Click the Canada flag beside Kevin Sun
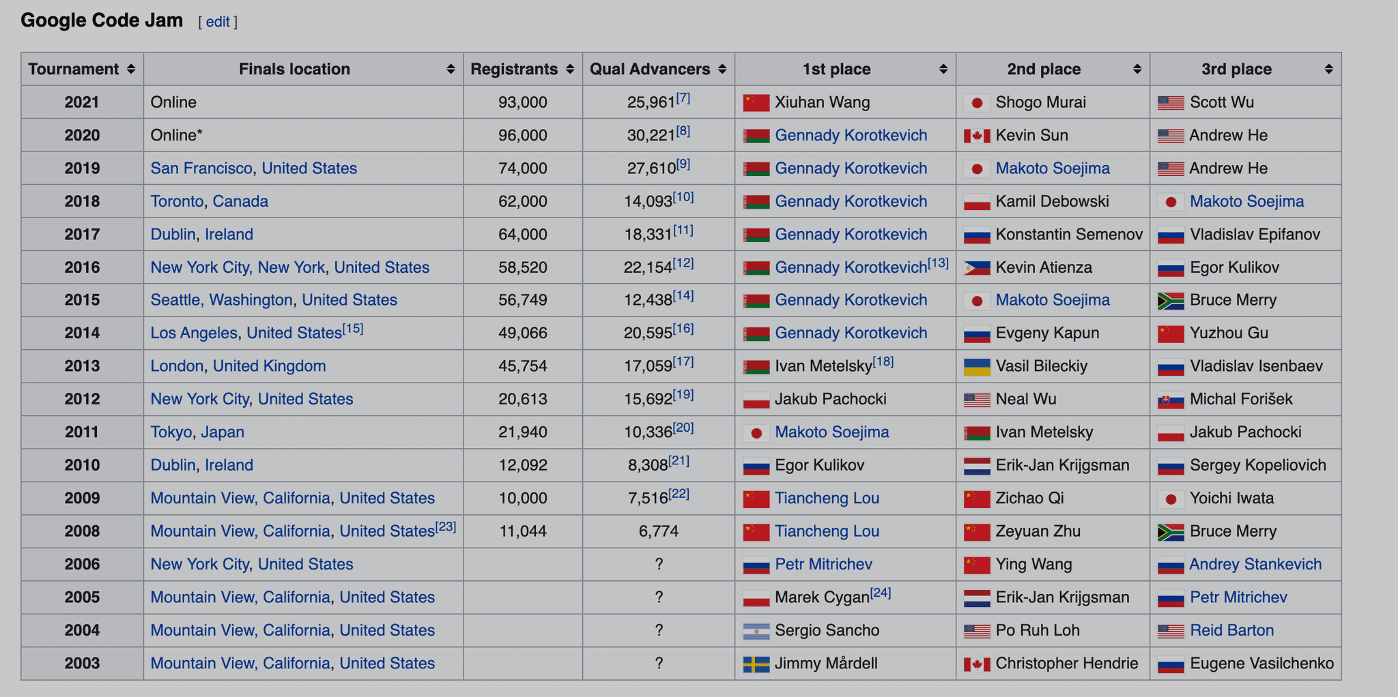 point(977,136)
